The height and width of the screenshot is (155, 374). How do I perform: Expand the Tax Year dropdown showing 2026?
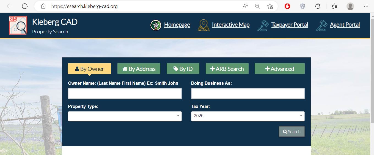[x=248, y=116]
